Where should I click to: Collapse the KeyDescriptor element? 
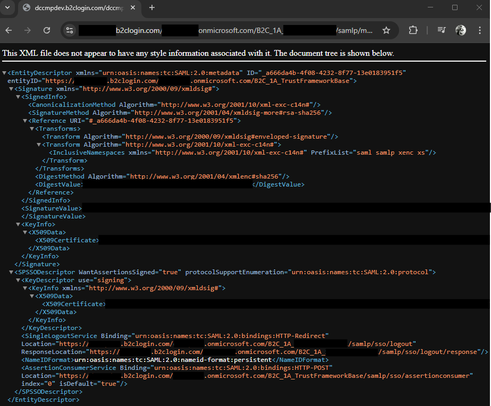18,280
